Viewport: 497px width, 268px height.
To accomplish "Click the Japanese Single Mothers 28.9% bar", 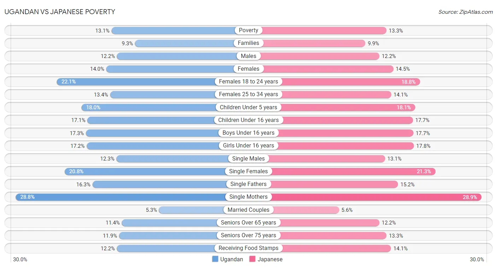I will click(x=365, y=197).
